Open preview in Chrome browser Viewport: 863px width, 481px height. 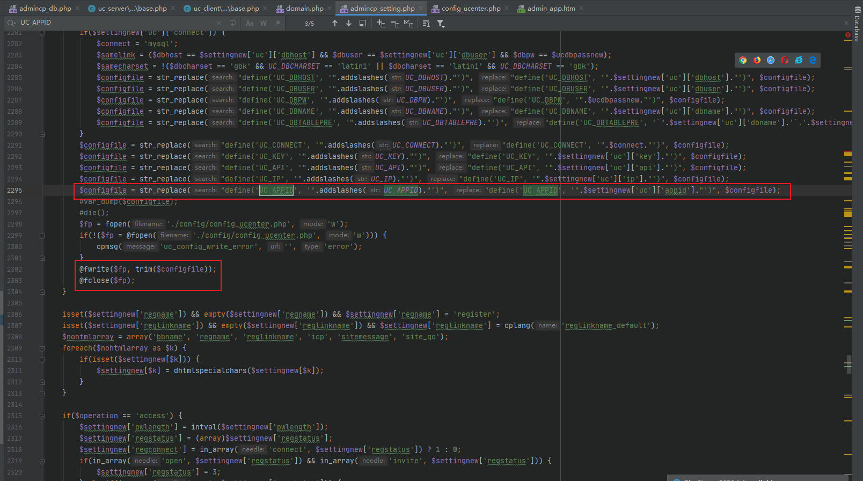(743, 60)
